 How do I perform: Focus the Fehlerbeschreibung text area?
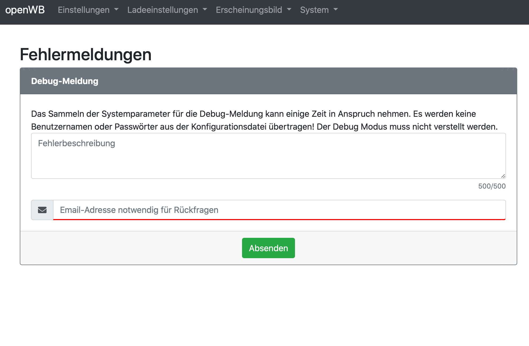click(x=268, y=156)
